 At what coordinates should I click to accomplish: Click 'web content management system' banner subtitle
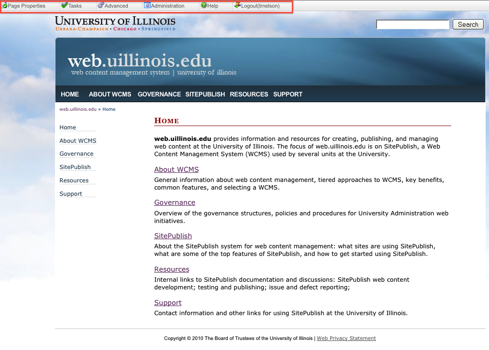[121, 73]
